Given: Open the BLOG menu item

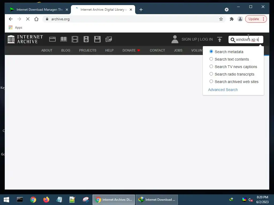Looking at the screenshot, I should [x=66, y=50].
